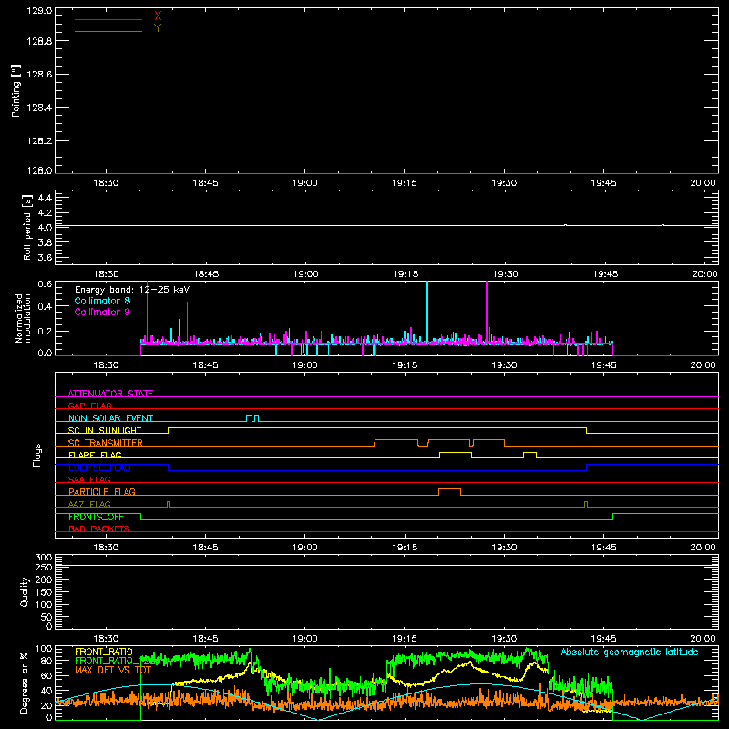Click the 300 tick on Quality axis
729x729 pixels.
[44, 557]
